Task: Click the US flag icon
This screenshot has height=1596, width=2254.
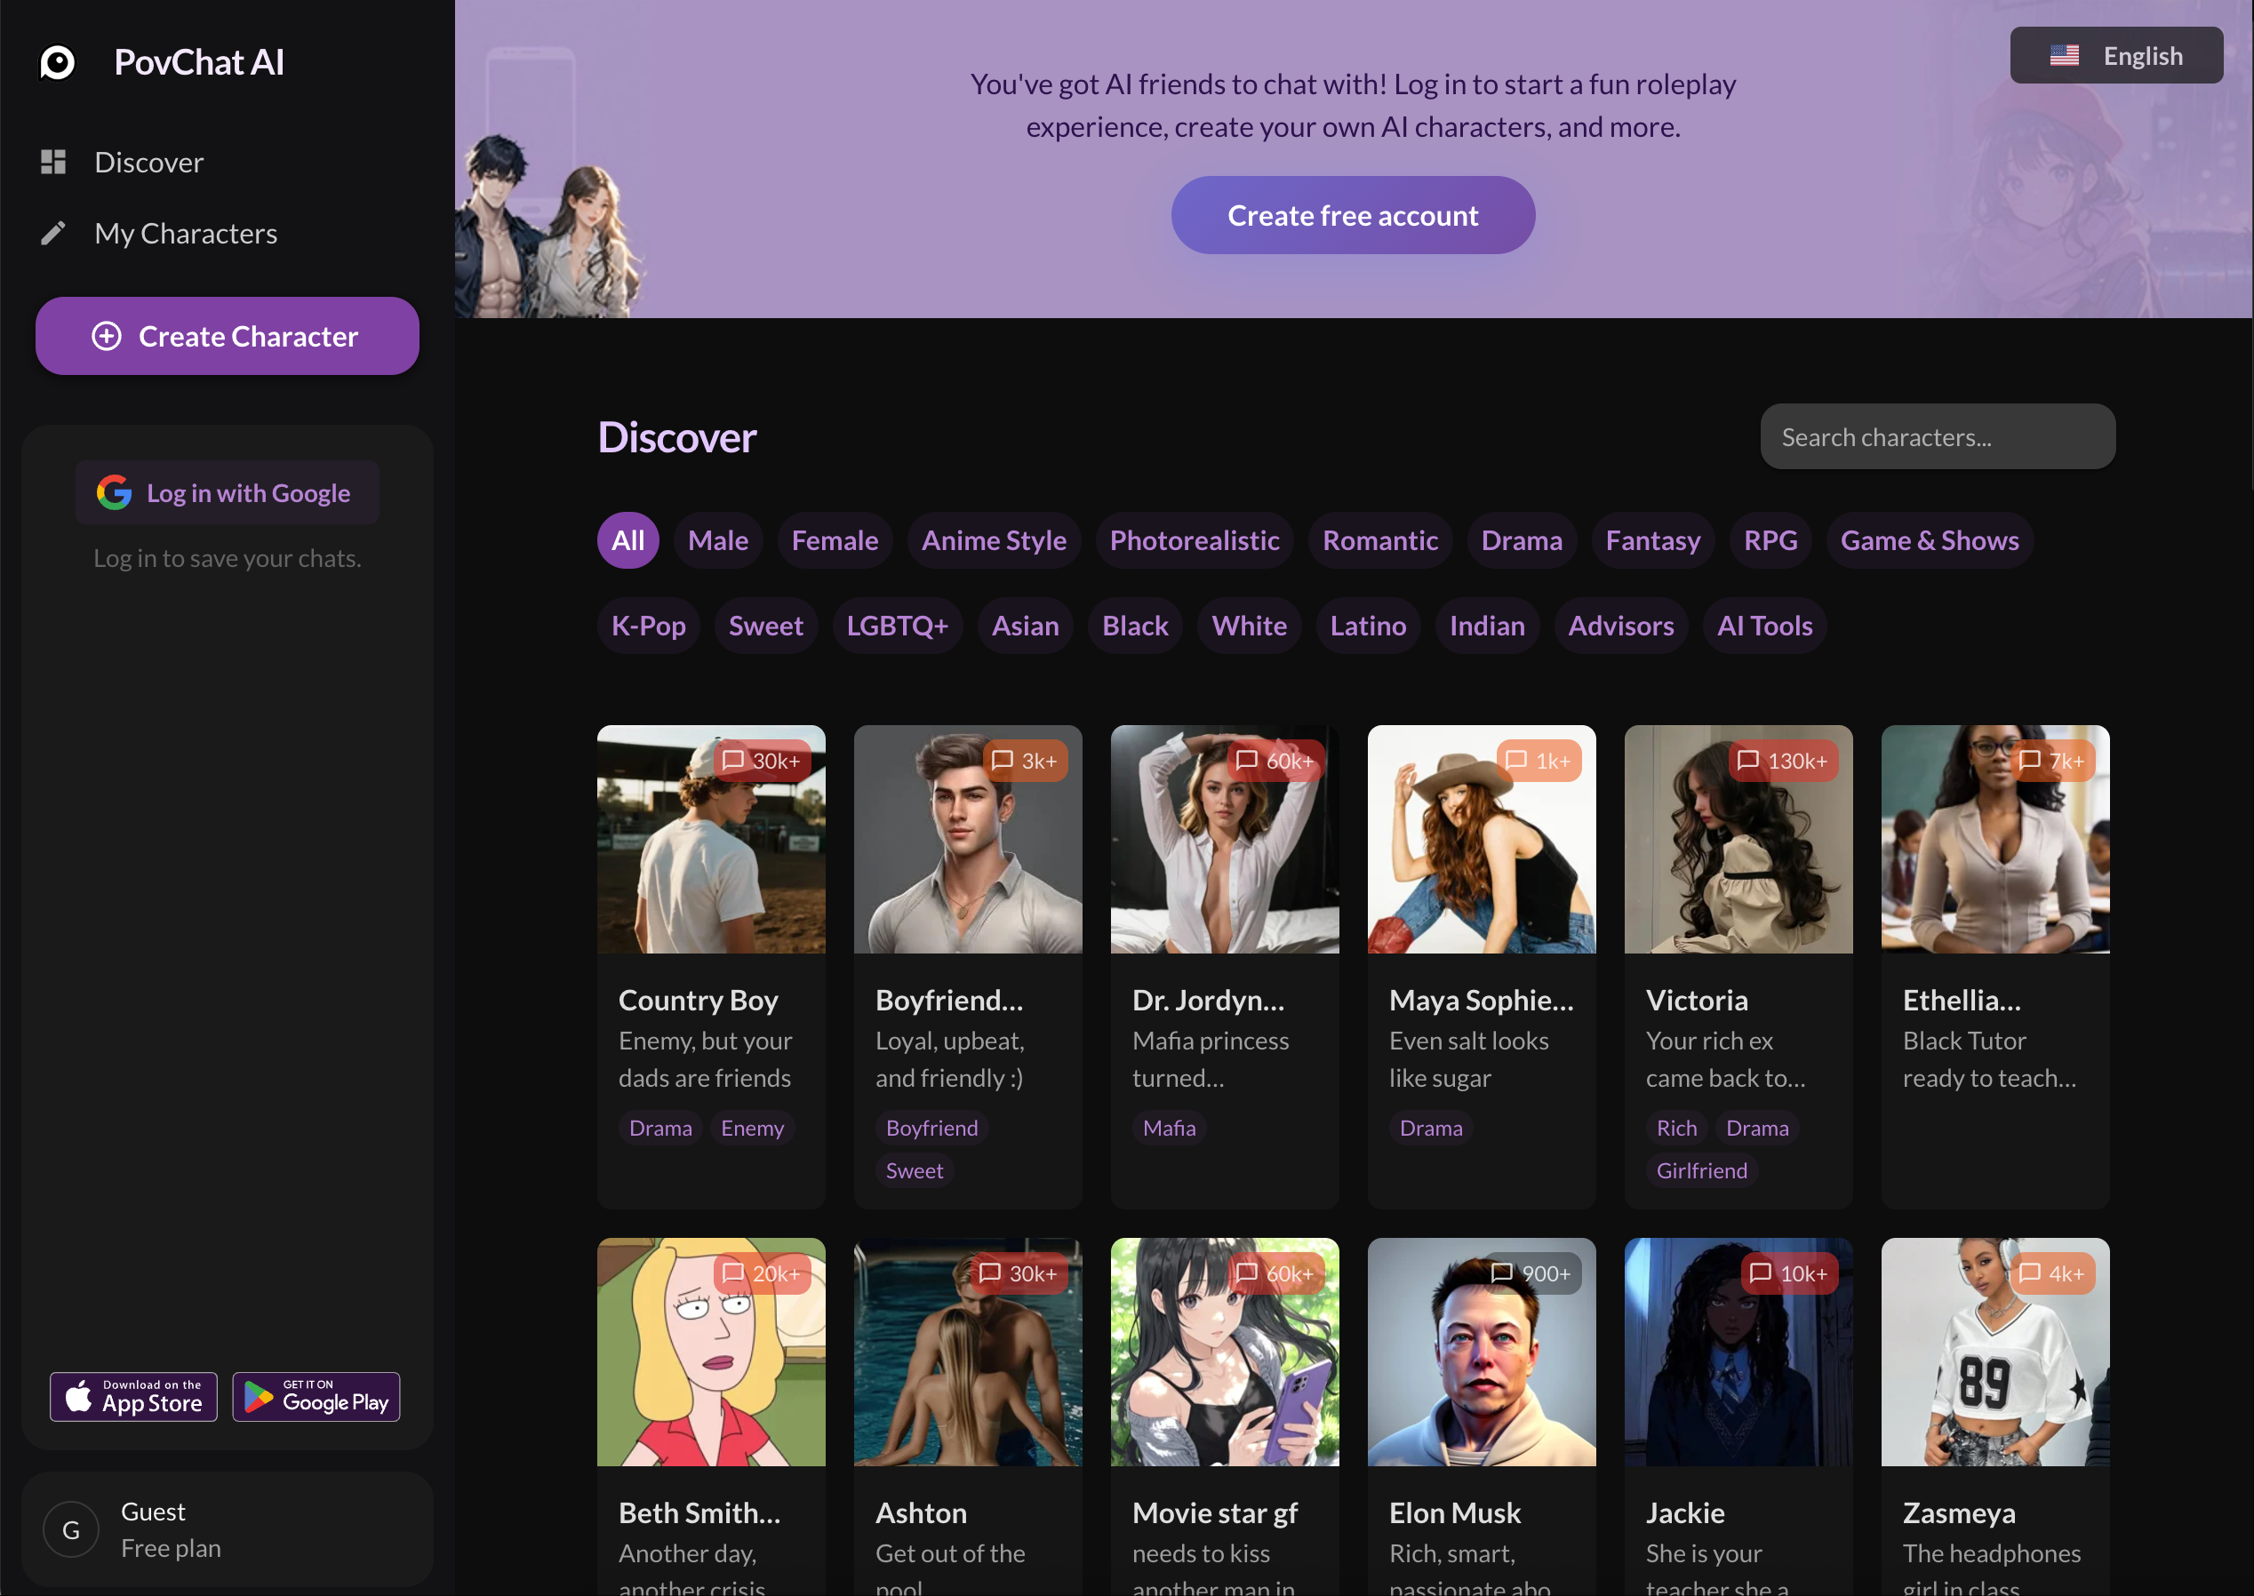Action: coord(2065,56)
